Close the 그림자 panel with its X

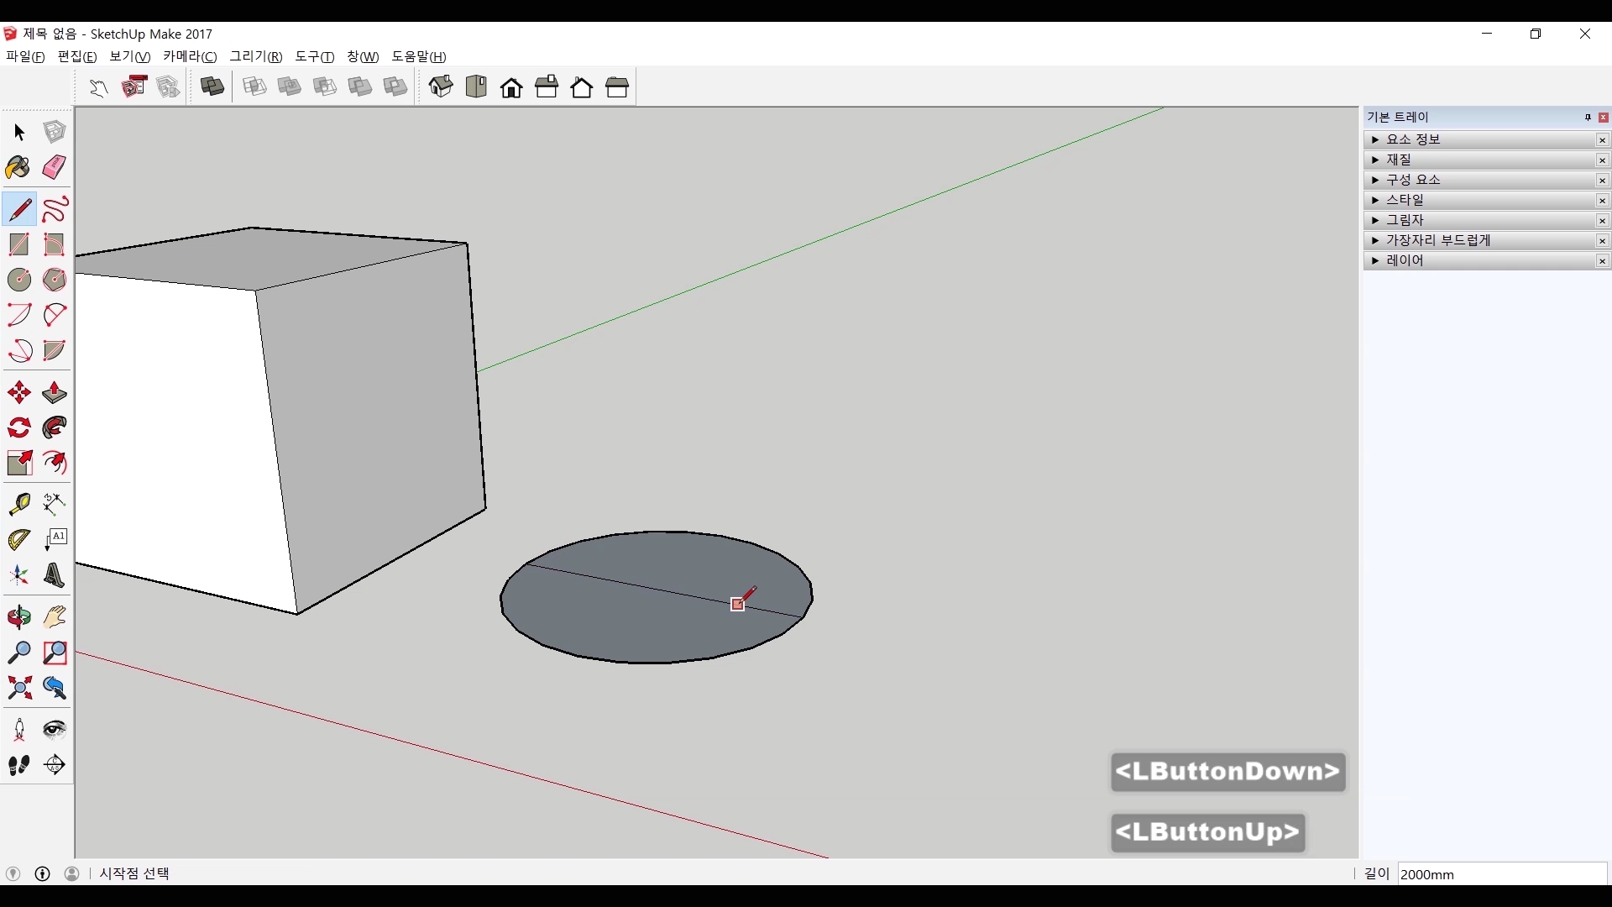(1602, 221)
